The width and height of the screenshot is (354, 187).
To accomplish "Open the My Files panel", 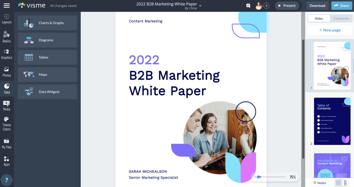I will [6, 143].
